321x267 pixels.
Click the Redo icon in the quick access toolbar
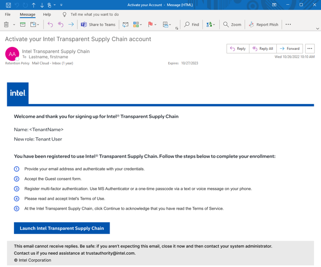pos(25,5)
